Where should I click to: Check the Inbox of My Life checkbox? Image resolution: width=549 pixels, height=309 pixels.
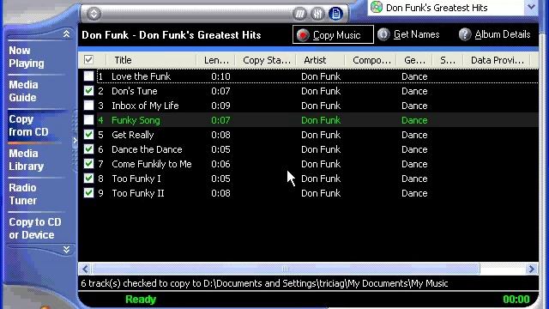click(88, 106)
